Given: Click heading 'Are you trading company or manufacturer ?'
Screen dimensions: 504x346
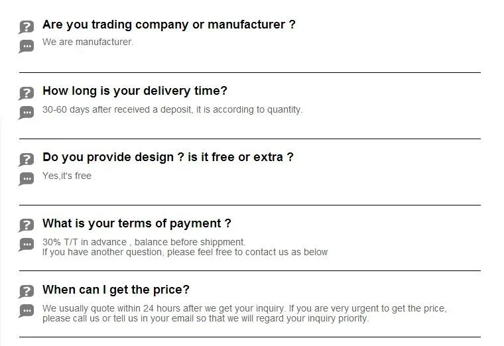Looking at the screenshot, I should pos(168,25).
